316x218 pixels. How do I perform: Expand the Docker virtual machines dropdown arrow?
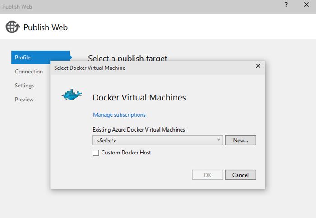219,140
